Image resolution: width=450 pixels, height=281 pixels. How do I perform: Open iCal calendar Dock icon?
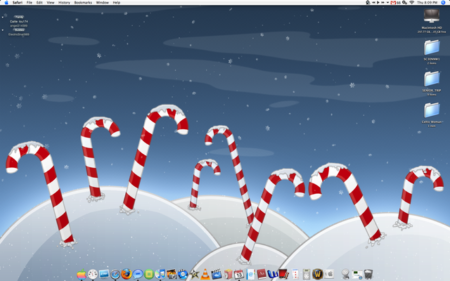239,275
